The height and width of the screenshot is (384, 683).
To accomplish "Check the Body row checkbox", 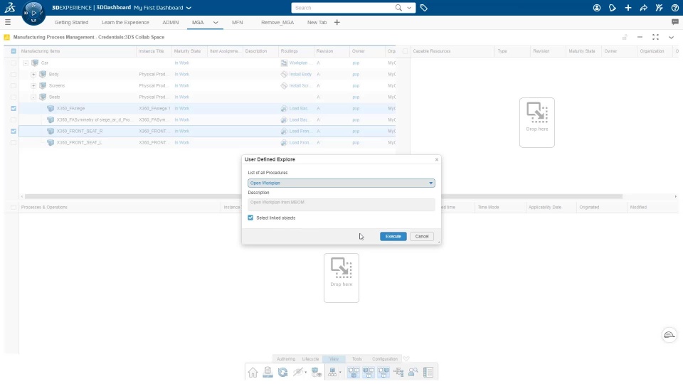I will [x=14, y=75].
